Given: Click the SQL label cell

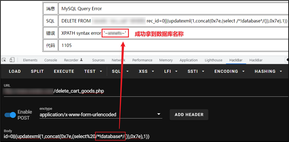Looking at the screenshot, I should click(x=50, y=21).
